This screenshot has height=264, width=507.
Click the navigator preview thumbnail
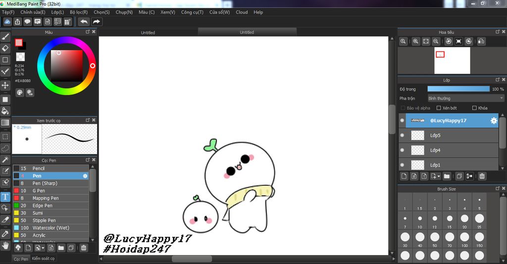pos(452,60)
